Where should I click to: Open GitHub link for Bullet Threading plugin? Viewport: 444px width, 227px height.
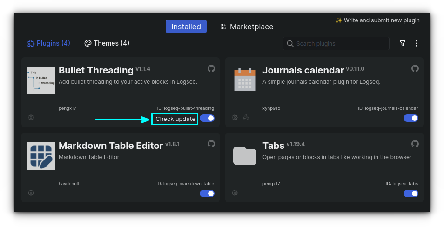coord(211,68)
